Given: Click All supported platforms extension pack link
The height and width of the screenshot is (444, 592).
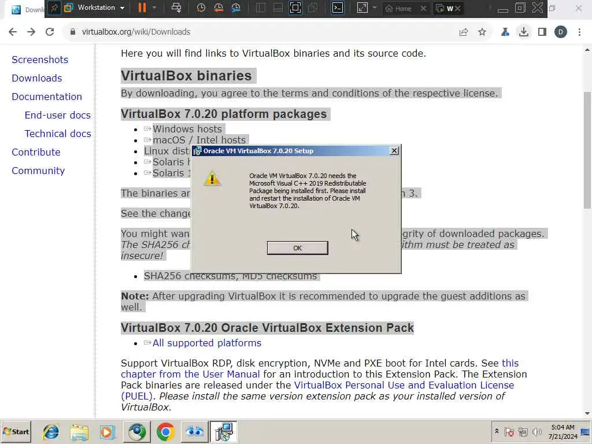Looking at the screenshot, I should 207,343.
